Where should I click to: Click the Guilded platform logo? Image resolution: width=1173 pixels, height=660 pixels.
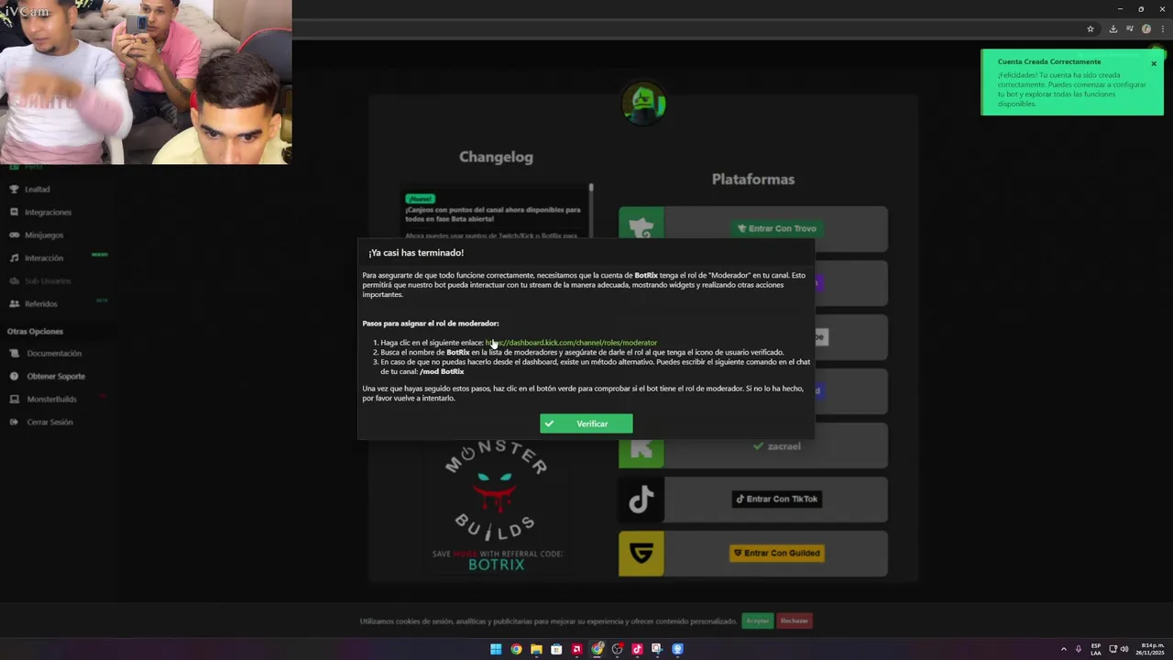point(641,554)
